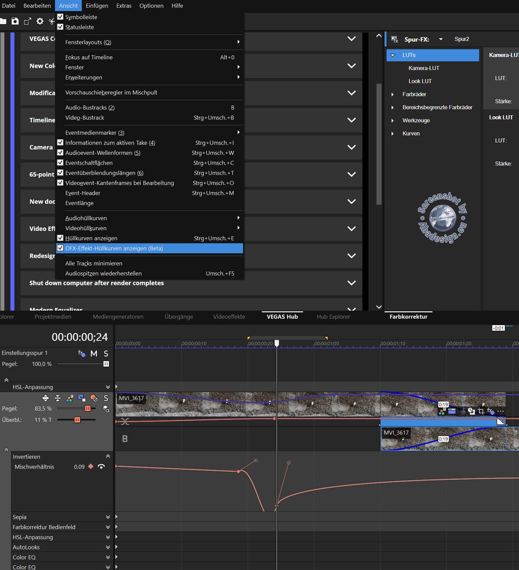Toggle Informationen zum aktiven Take checkbox
This screenshot has height=570, width=519.
[x=60, y=143]
